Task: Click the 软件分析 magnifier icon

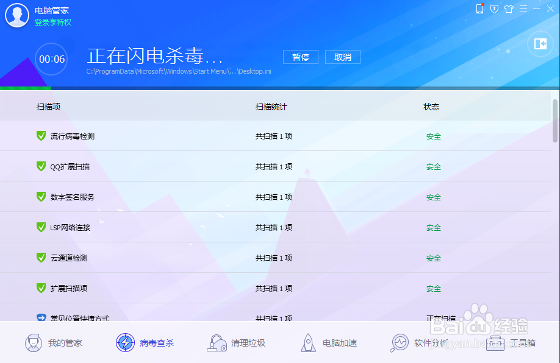Action: [x=399, y=343]
